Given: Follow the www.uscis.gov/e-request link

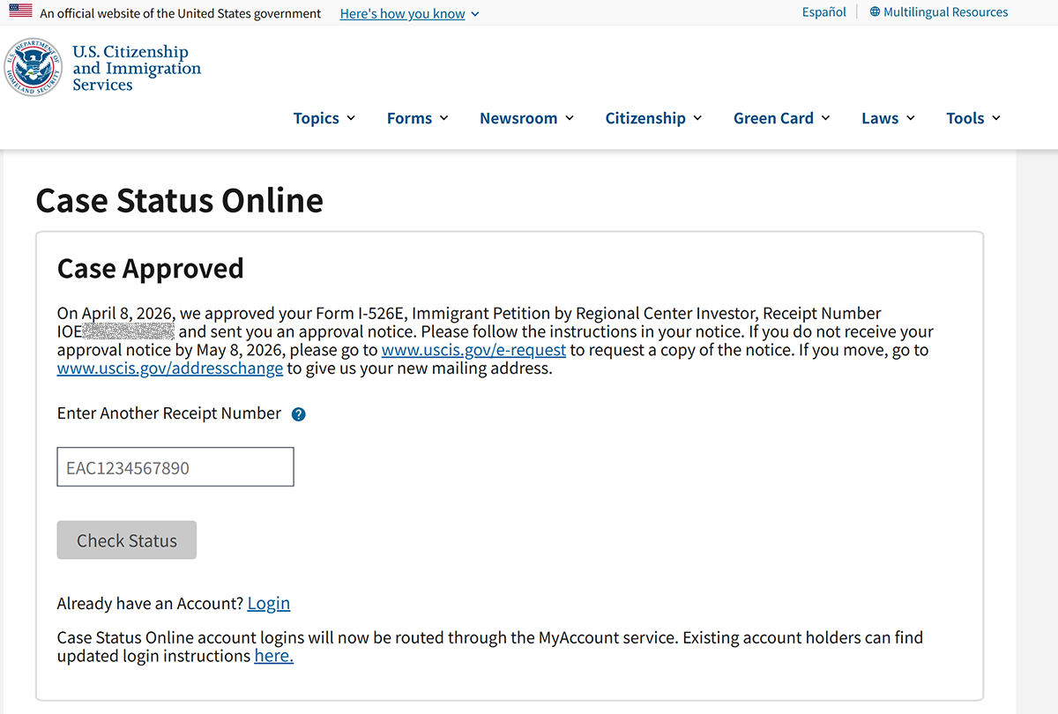Looking at the screenshot, I should 473,350.
